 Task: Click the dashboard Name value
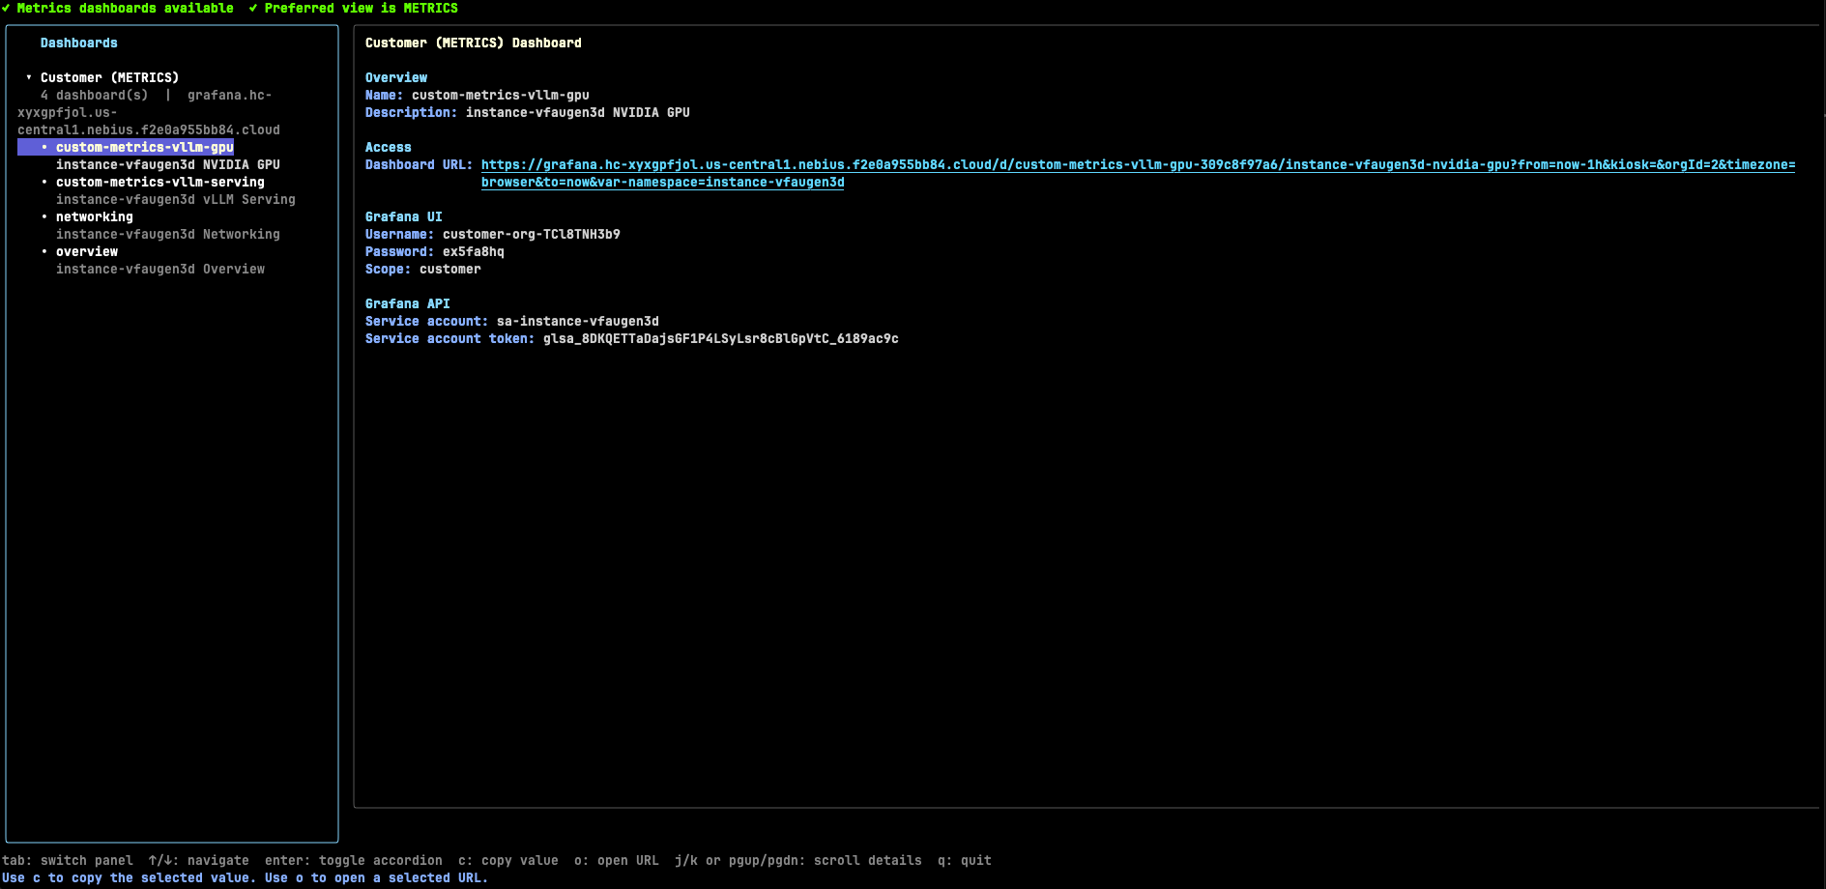tap(500, 95)
